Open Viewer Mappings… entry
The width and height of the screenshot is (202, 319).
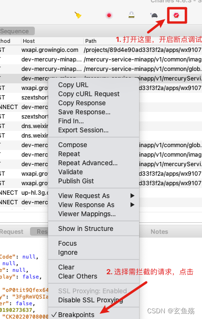[x=94, y=214]
